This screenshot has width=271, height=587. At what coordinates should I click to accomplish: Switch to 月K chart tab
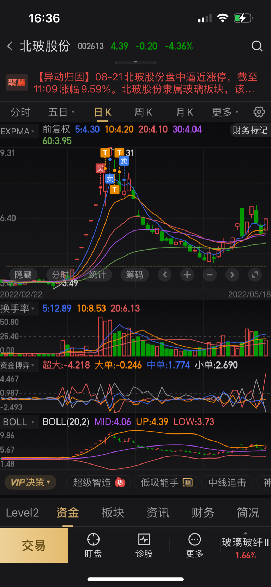tap(185, 112)
